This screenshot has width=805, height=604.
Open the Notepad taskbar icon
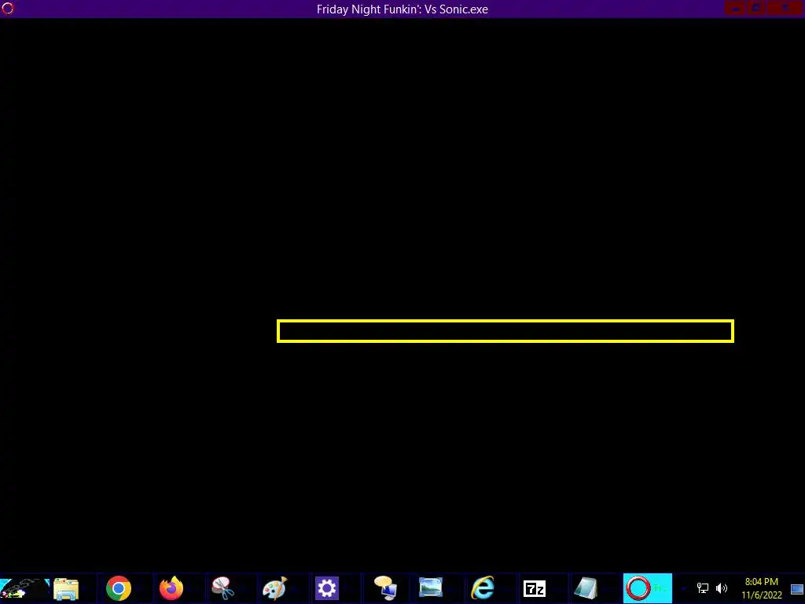[x=586, y=588]
